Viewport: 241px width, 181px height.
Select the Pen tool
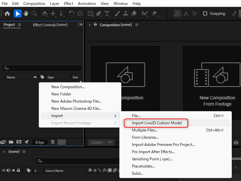point(99,14)
